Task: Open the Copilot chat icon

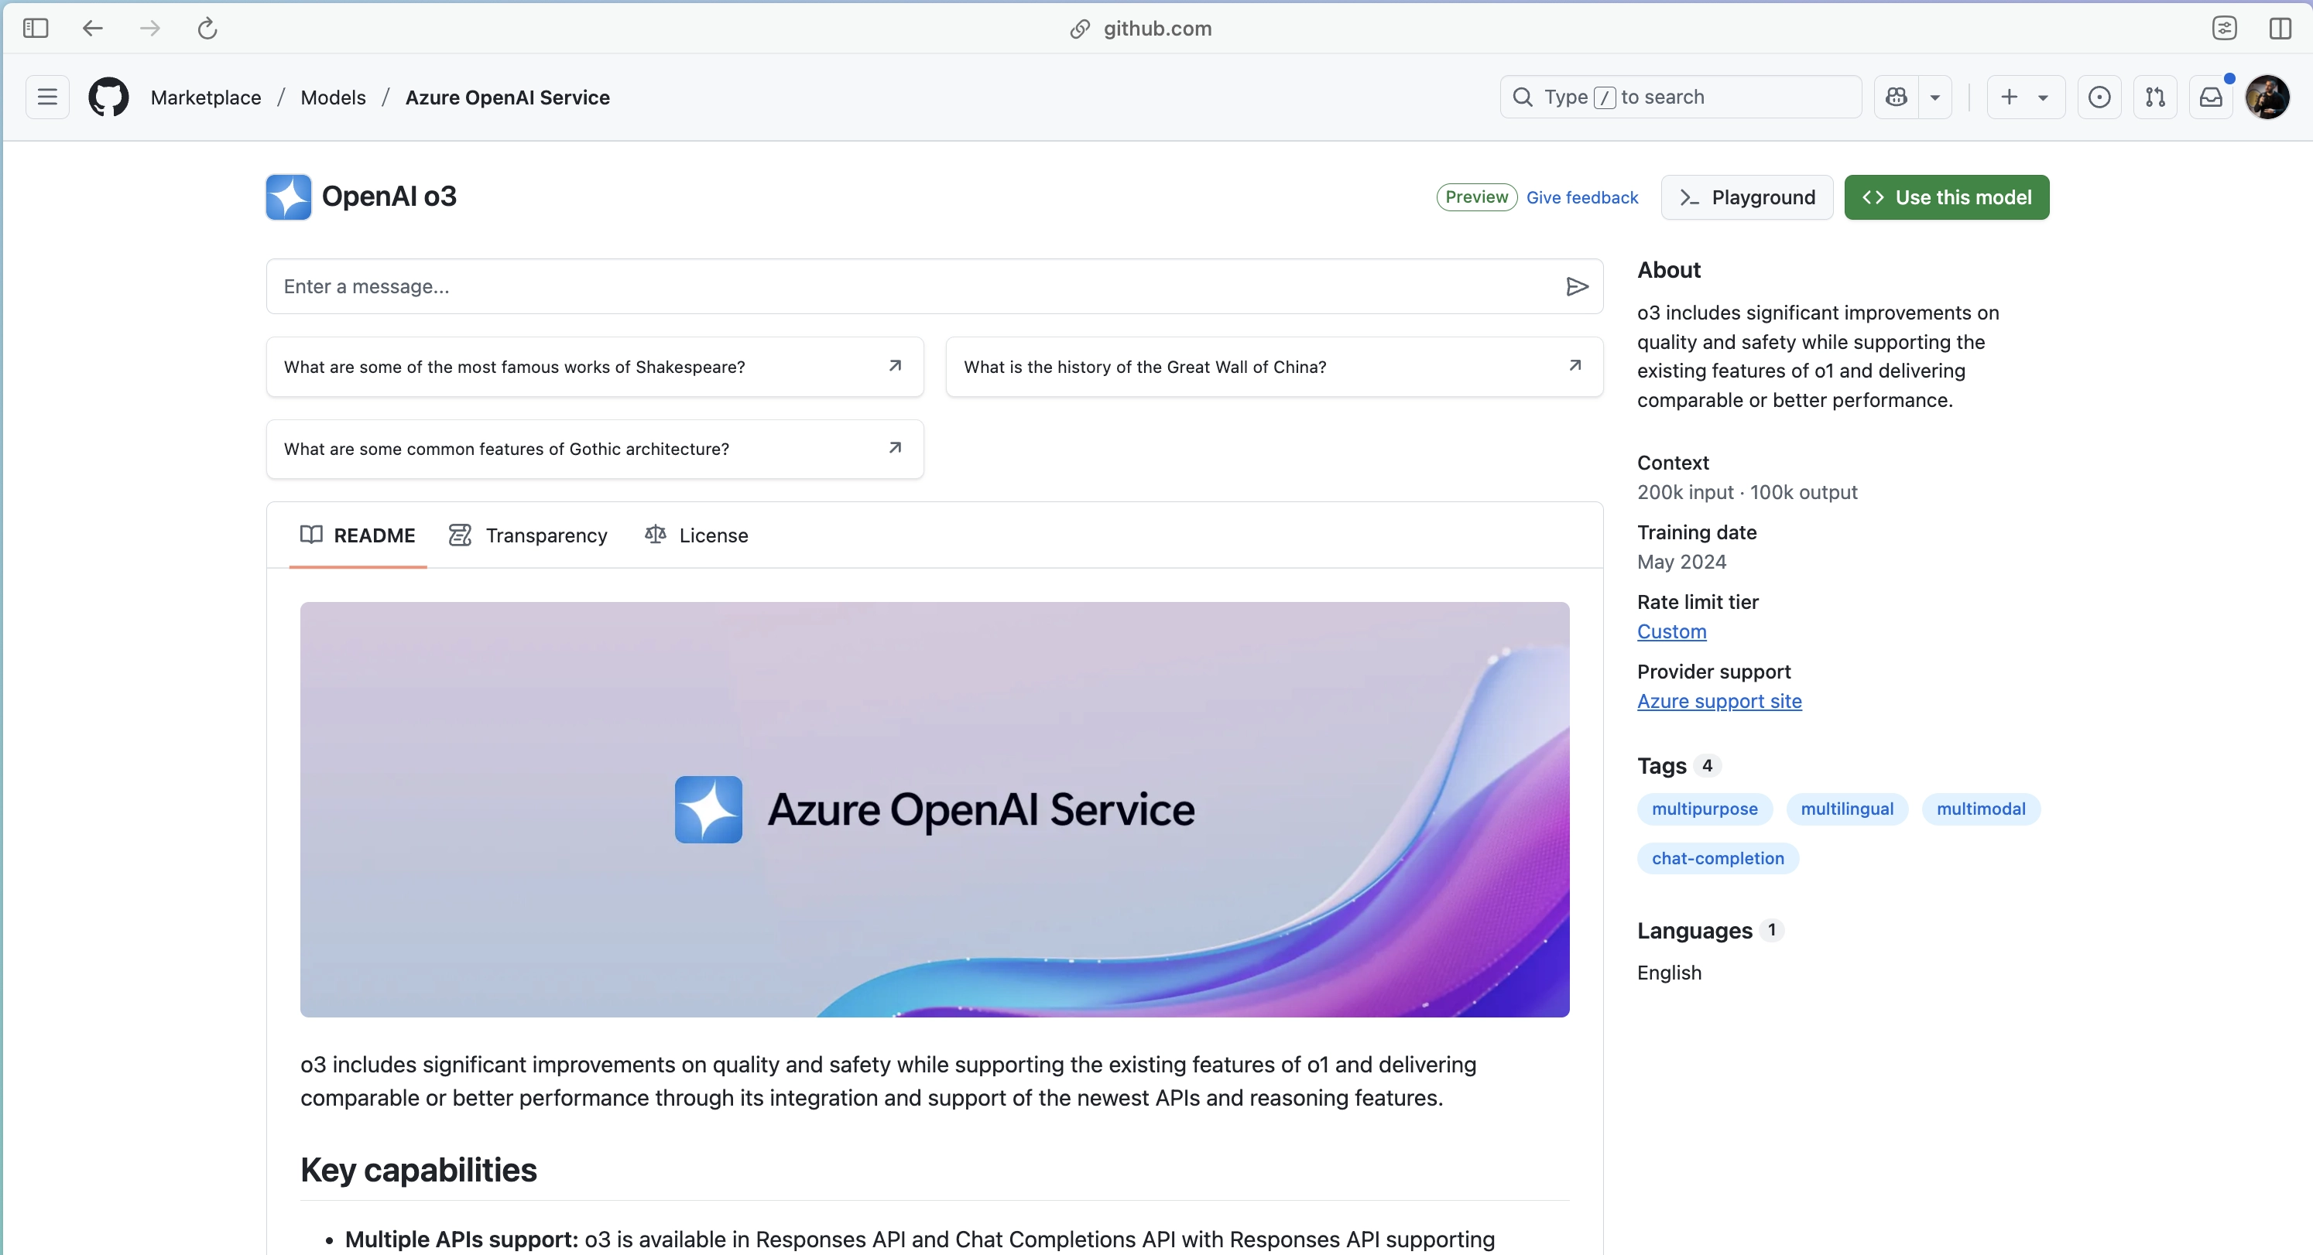Action: pos(1897,97)
